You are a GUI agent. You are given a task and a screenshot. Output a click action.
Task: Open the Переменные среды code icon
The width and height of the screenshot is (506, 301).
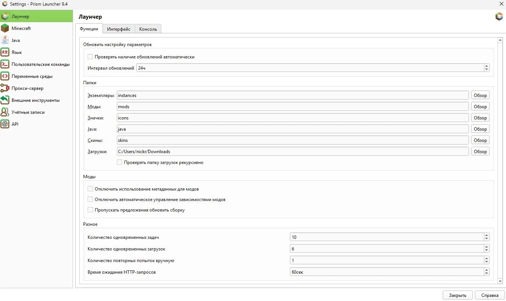coord(5,76)
